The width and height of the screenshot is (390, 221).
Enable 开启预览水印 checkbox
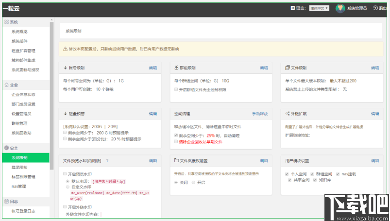pos(65,174)
